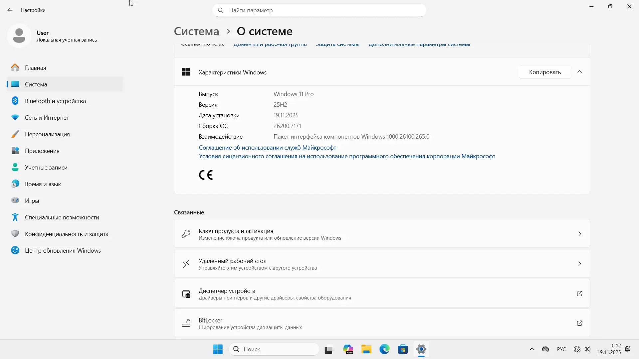Open Соглашение об использовании служб Майкрософт link
The width and height of the screenshot is (639, 359).
click(267, 147)
